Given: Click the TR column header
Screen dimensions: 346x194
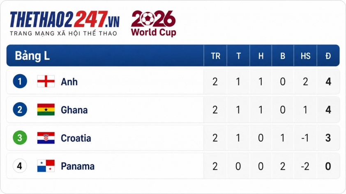Looking at the screenshot, I should (216, 56).
